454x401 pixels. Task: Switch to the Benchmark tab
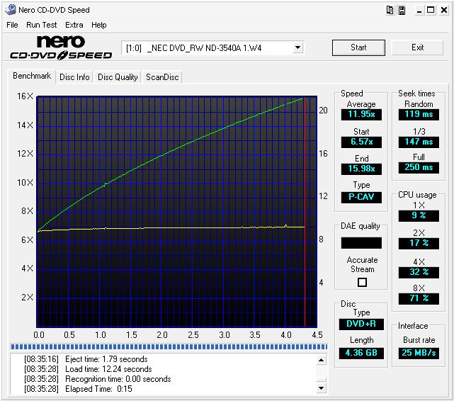point(32,76)
